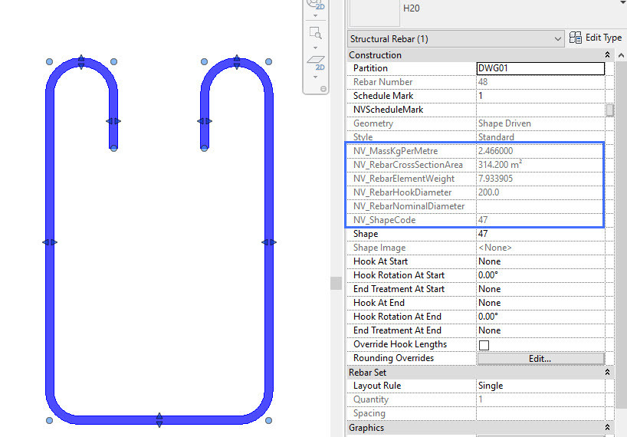Click the bottom-right corner circle handle

pyautogui.click(x=269, y=421)
